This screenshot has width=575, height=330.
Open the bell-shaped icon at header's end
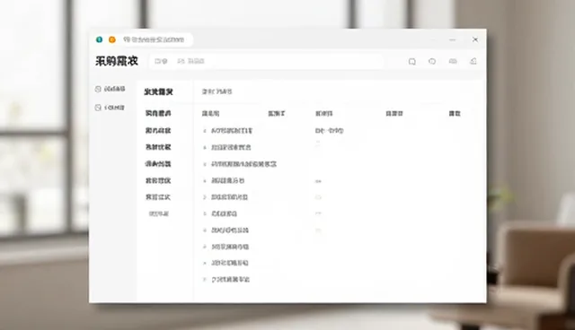tap(473, 61)
